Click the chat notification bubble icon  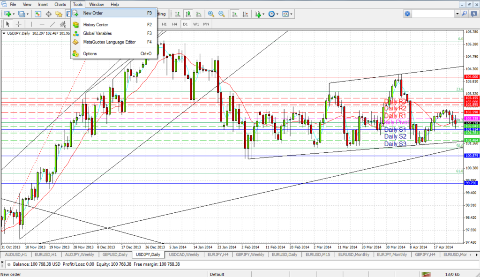click(474, 14)
